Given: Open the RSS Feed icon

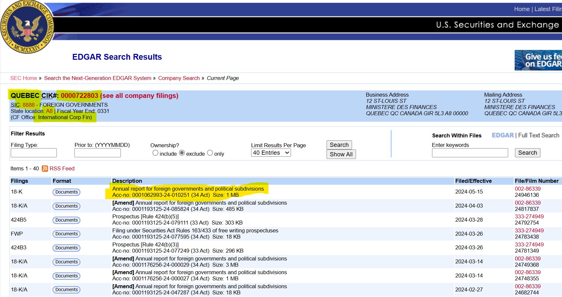Looking at the screenshot, I should 45,169.
